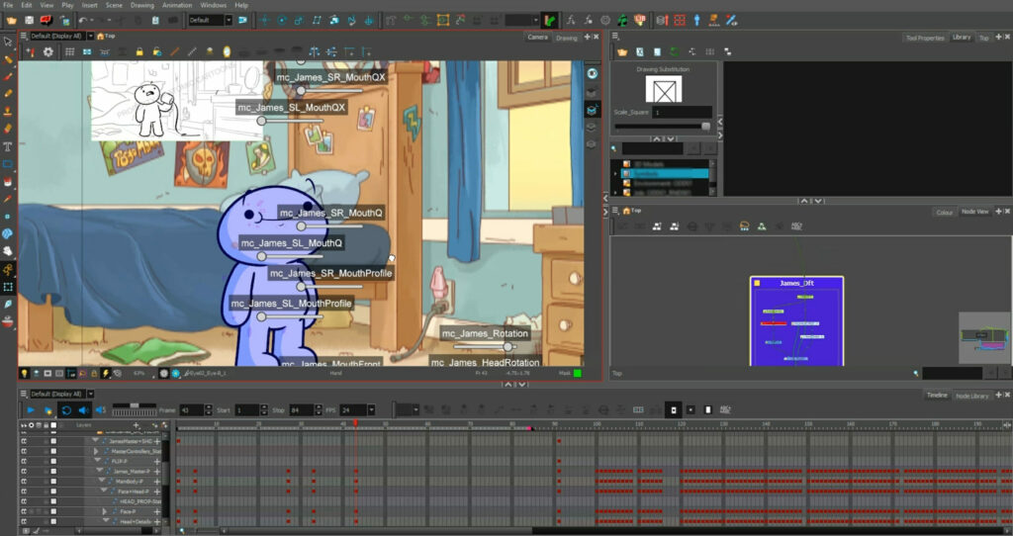Toggle the FLIP-P layer checkbox
The width and height of the screenshot is (1013, 536).
click(53, 462)
